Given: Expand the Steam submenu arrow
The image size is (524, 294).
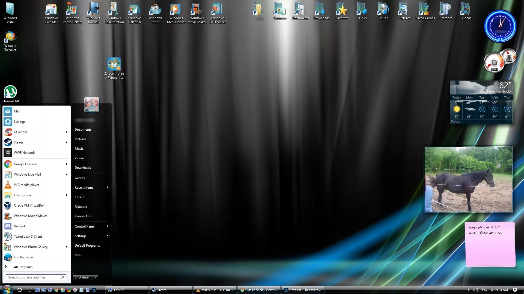Looking at the screenshot, I should click(66, 142).
